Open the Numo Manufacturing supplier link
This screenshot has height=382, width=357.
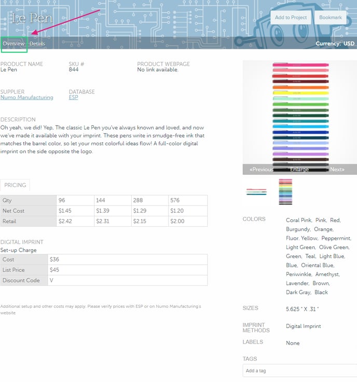pyautogui.click(x=27, y=98)
